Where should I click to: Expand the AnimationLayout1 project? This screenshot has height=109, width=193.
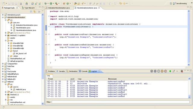tap(3, 15)
